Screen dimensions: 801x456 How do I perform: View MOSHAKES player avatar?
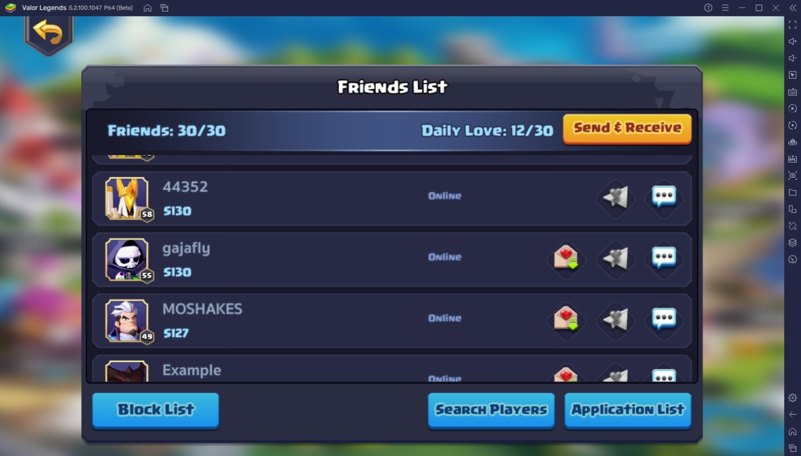point(128,321)
